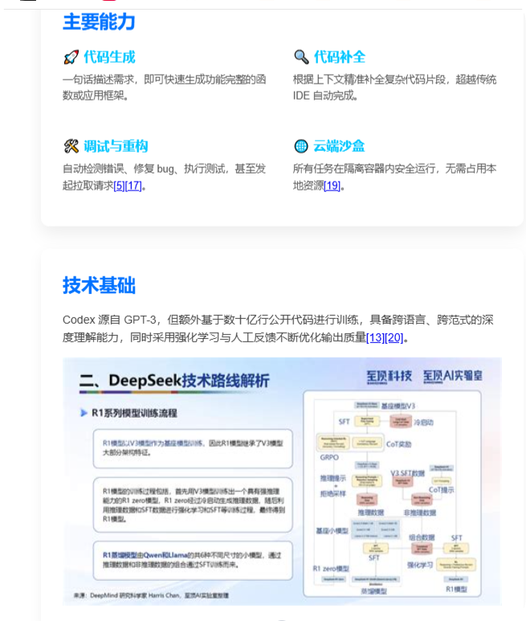The image size is (526, 621).
Task: Open citation link [20]
Action: [394, 338]
